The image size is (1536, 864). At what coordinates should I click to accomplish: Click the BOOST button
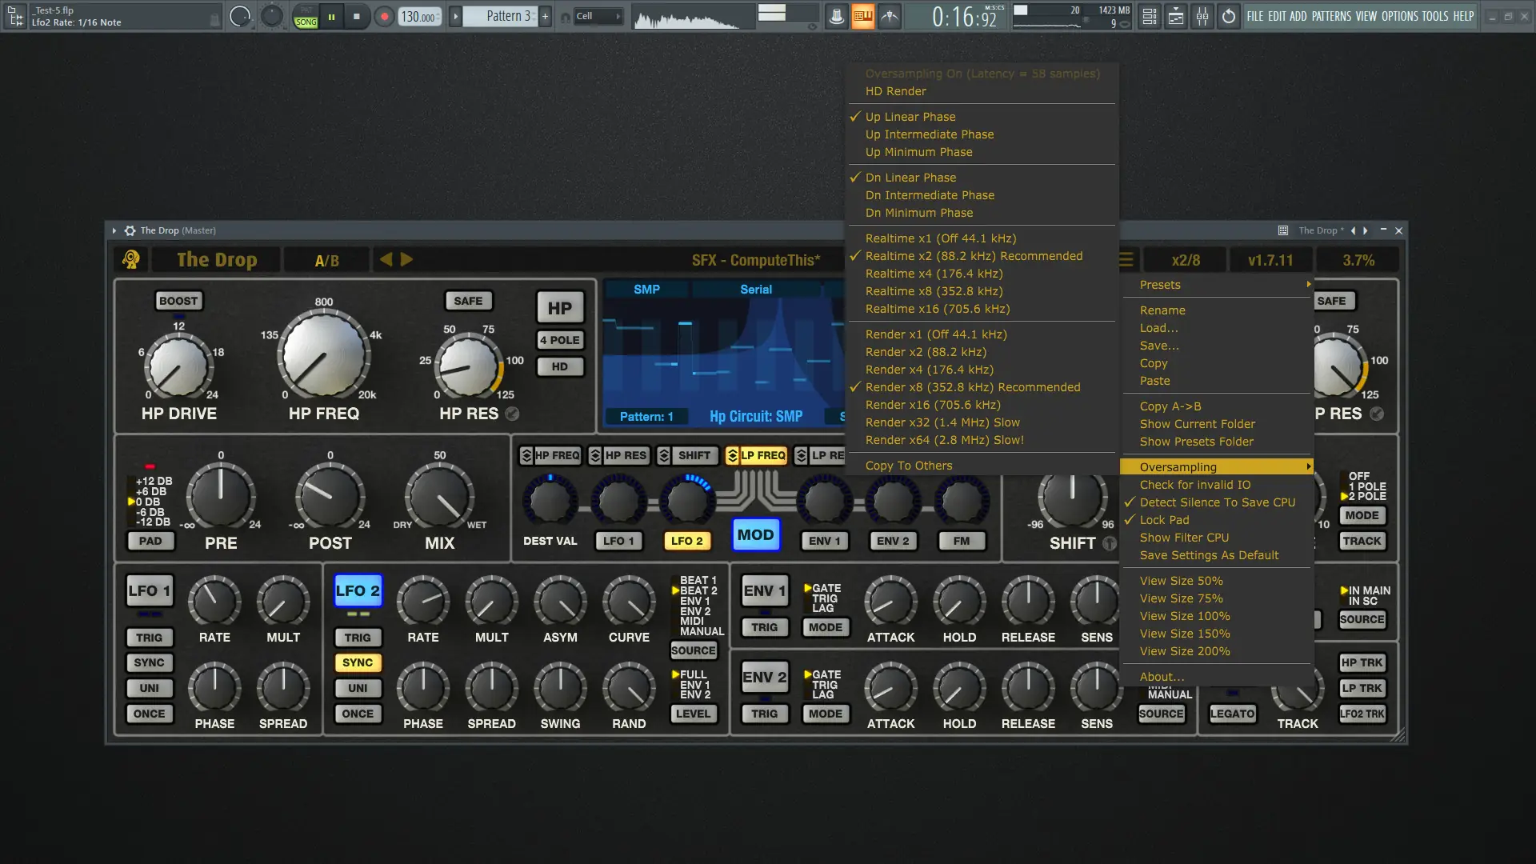(178, 301)
